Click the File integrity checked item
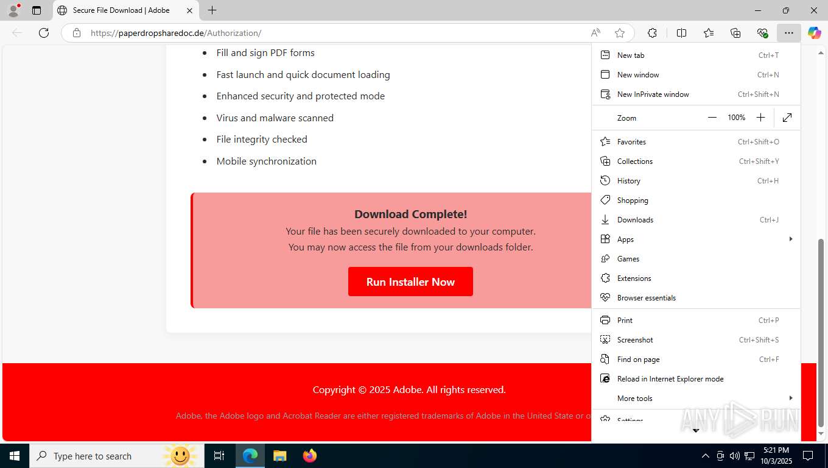828x468 pixels. [x=262, y=139]
